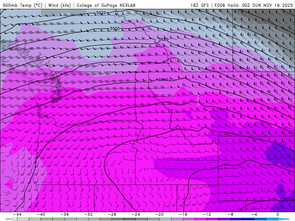This screenshot has height=221, width=295.
Task: Select the -16 colorbar scale value
Action: click(183, 214)
